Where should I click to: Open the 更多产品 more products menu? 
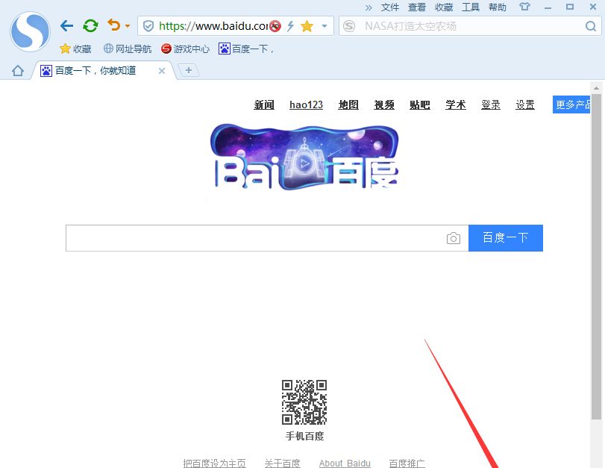pos(574,104)
